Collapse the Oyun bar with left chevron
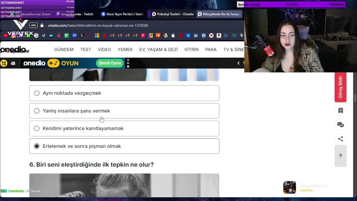Screen dimensions: 357x201 [238, 63]
